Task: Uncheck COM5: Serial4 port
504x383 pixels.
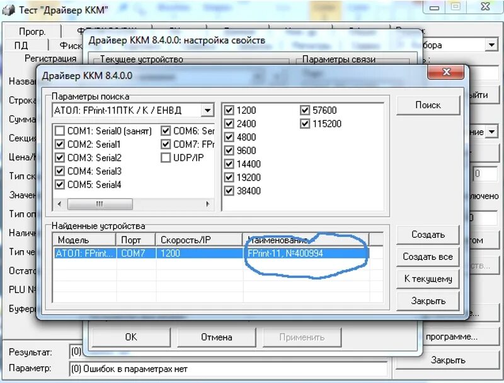Action: point(60,184)
